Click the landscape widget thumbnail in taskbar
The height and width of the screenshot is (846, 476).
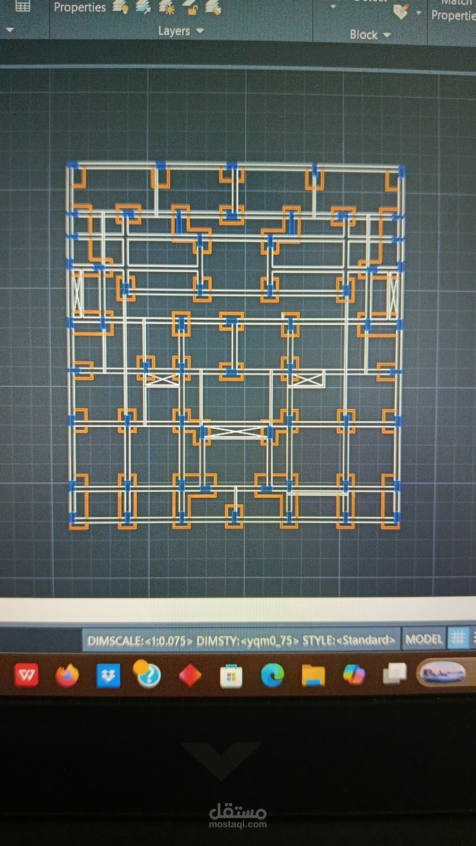(442, 673)
